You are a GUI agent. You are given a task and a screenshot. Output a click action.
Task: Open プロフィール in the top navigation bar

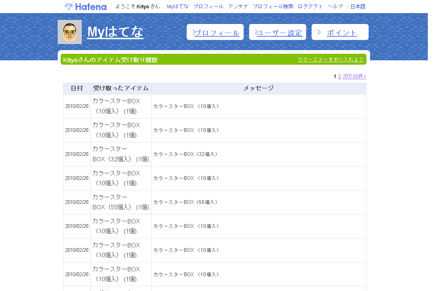(208, 7)
